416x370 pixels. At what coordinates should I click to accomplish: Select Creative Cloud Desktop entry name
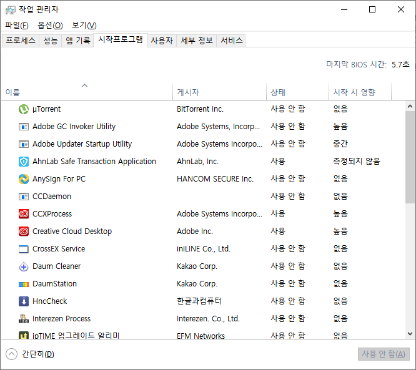pyautogui.click(x=72, y=231)
